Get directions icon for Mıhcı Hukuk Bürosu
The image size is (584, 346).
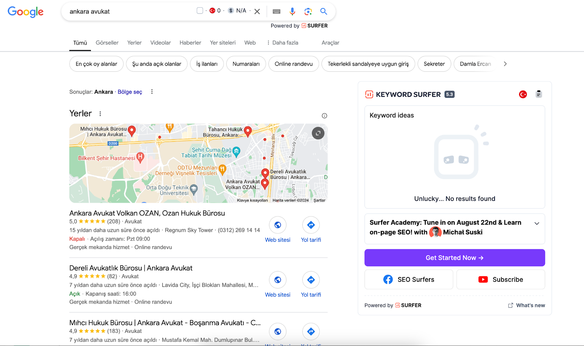[311, 331]
